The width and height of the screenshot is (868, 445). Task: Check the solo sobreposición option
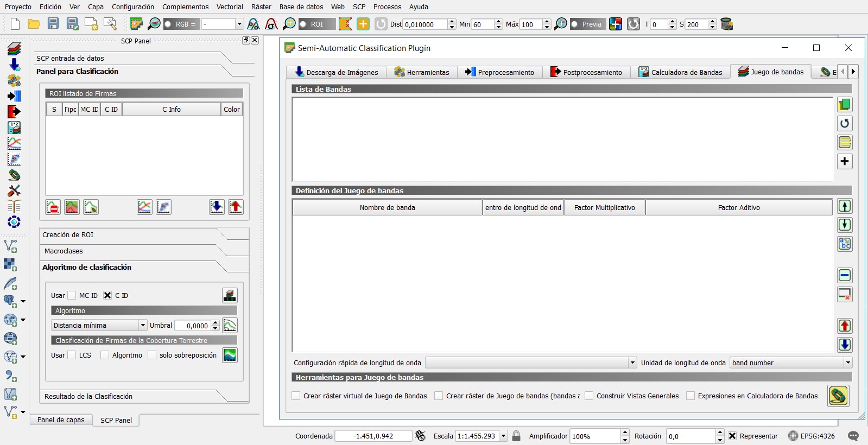pos(152,355)
